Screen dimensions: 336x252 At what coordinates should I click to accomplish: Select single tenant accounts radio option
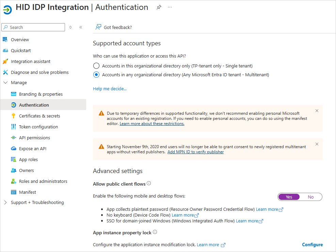(x=96, y=66)
